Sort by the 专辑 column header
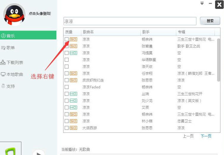The height and width of the screenshot is (155, 224). [195, 32]
